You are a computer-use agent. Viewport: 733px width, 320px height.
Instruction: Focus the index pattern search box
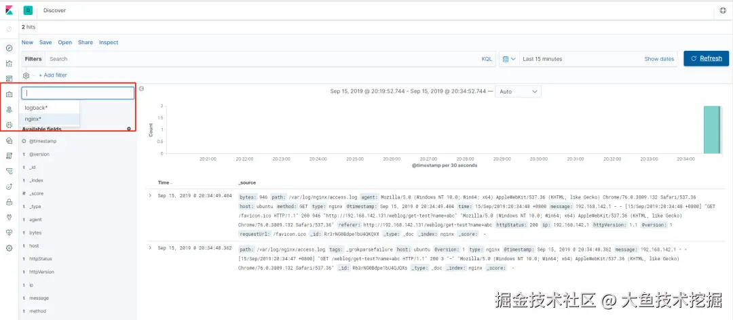(x=77, y=93)
